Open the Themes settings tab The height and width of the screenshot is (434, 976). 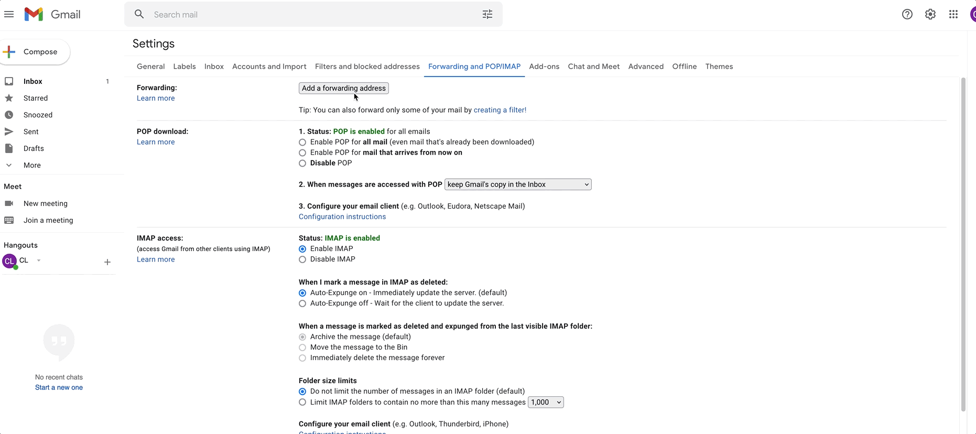(x=719, y=67)
